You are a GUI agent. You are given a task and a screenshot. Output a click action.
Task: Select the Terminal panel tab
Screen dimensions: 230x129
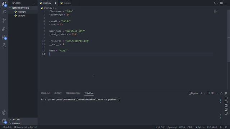click(89, 93)
